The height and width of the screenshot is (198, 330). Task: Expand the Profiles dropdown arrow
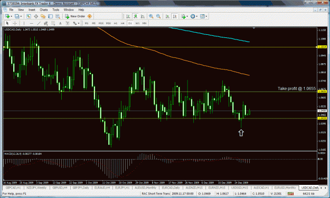(x=21, y=16)
